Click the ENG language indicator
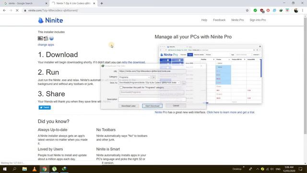Image resolution: width=307 pixels, height=173 pixels. [x=278, y=169]
